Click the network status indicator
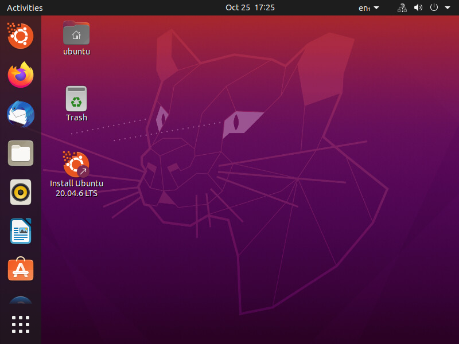 point(401,7)
